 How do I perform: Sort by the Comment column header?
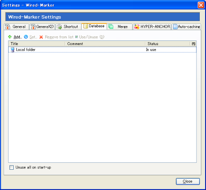tap(105, 44)
